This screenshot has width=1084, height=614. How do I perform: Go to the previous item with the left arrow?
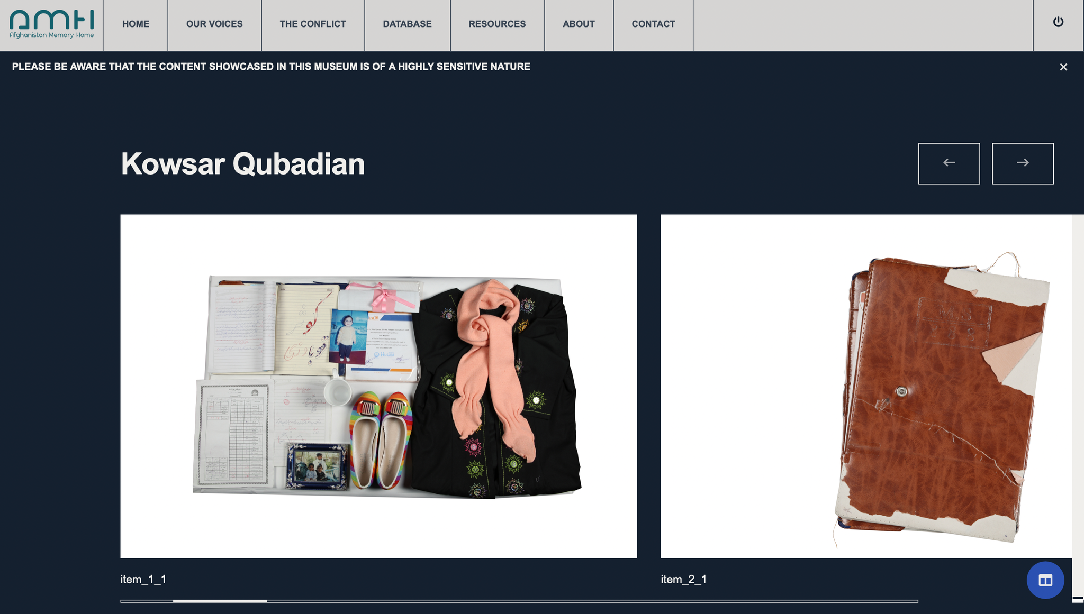(x=949, y=163)
